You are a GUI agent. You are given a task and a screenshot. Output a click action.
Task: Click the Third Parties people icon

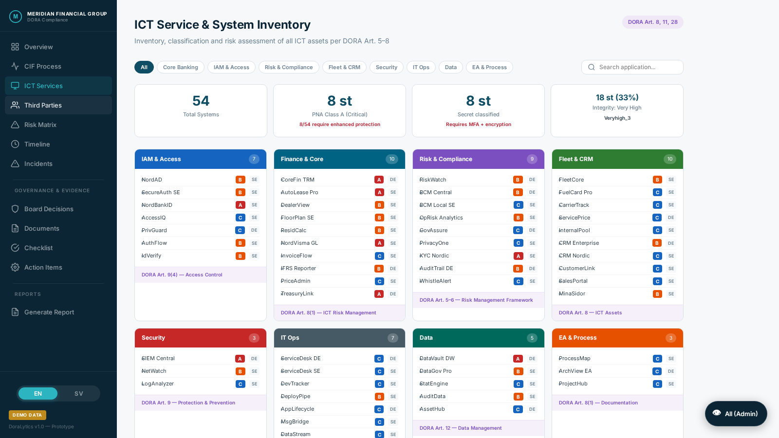[x=15, y=105]
